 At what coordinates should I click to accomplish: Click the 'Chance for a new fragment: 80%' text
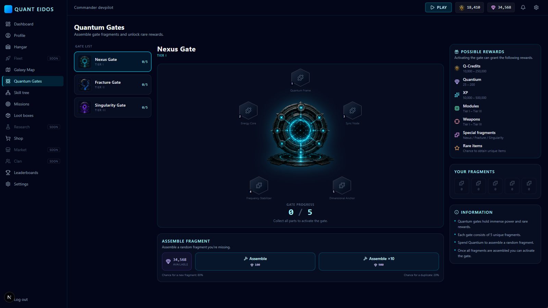(x=183, y=275)
